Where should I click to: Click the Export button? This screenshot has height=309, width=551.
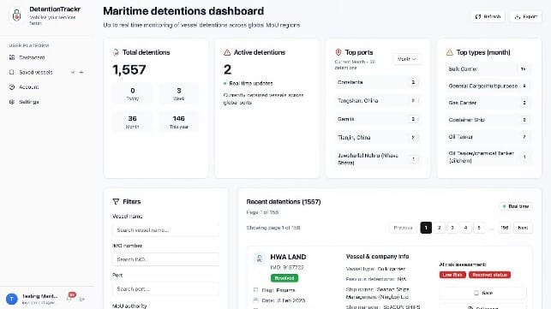pyautogui.click(x=525, y=16)
